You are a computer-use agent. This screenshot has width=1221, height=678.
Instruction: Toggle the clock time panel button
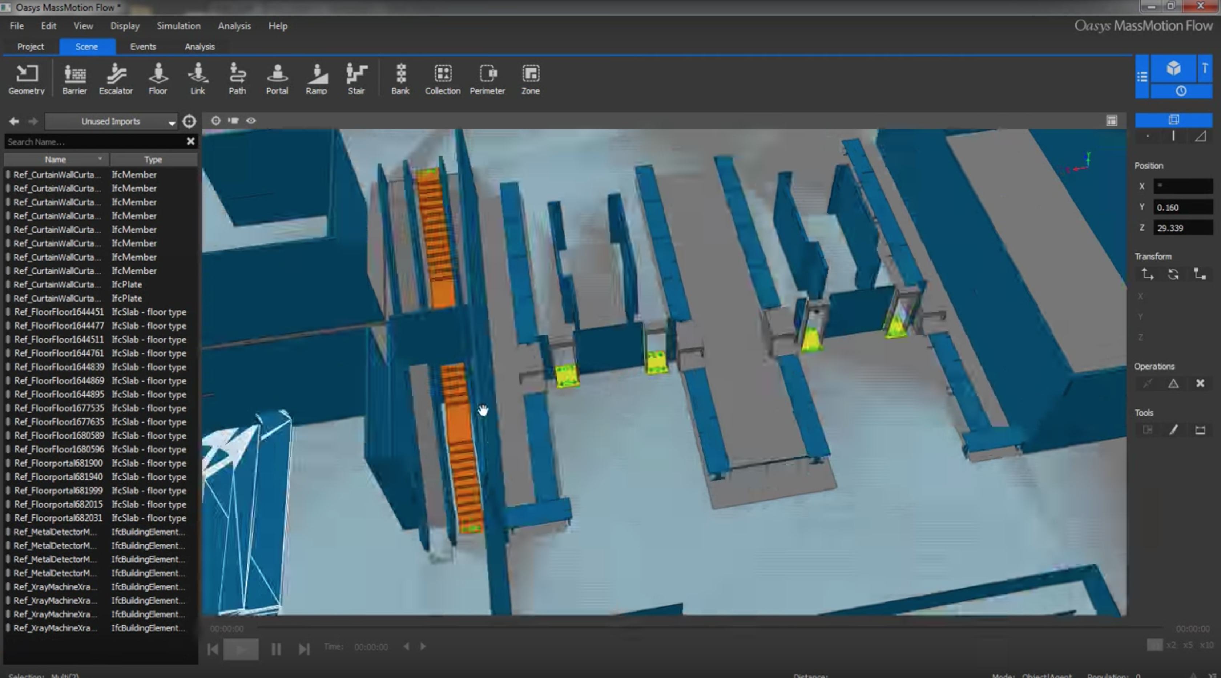[1181, 91]
